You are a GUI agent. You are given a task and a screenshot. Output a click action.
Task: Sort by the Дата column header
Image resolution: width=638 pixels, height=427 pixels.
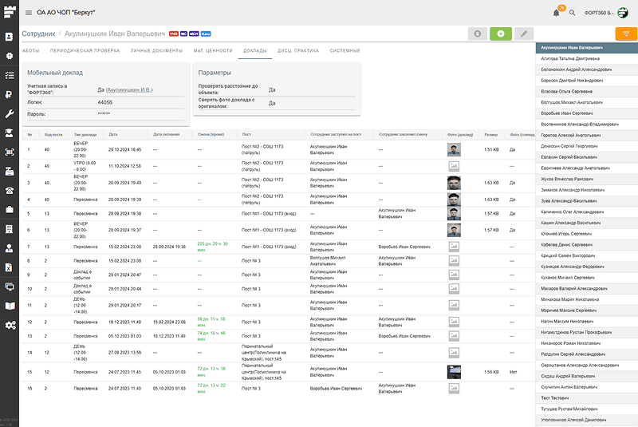[x=112, y=134]
